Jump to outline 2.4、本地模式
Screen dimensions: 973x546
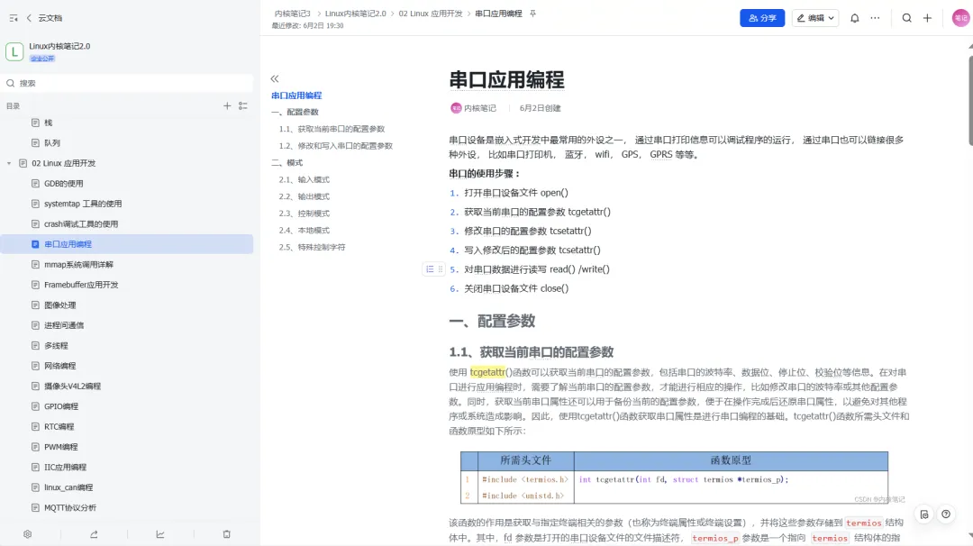click(305, 230)
